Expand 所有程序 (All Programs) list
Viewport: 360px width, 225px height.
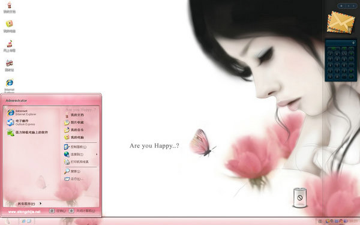(x=29, y=203)
